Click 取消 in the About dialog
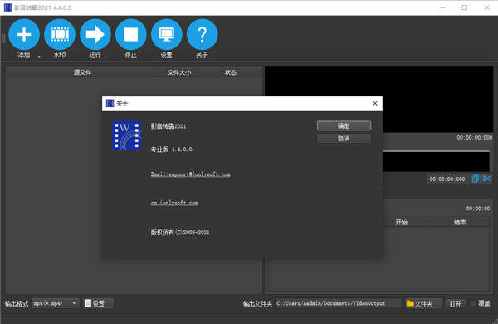This screenshot has height=324, width=498. point(344,139)
